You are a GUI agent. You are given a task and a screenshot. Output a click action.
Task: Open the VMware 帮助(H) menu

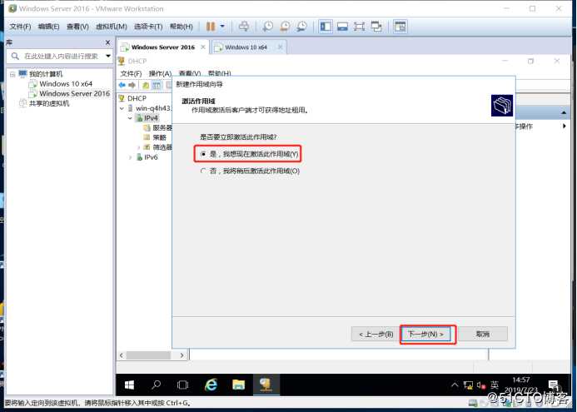(181, 27)
